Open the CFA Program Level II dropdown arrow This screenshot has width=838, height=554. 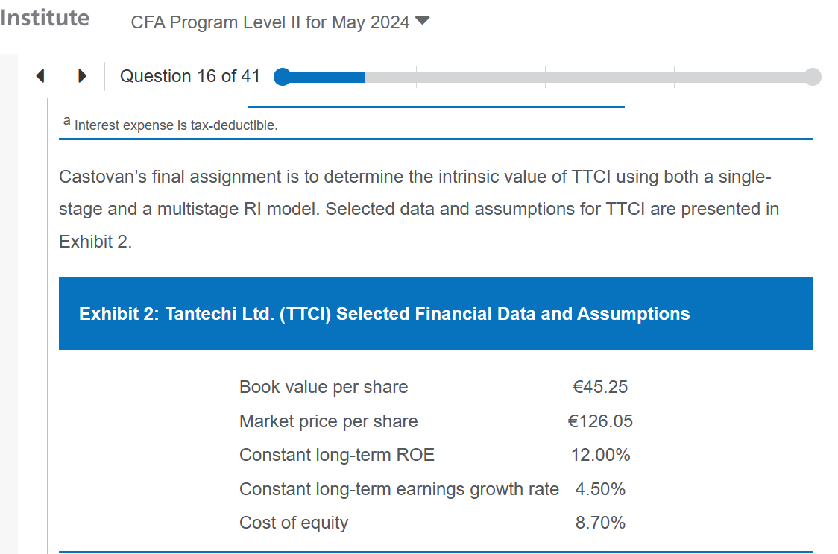(422, 22)
